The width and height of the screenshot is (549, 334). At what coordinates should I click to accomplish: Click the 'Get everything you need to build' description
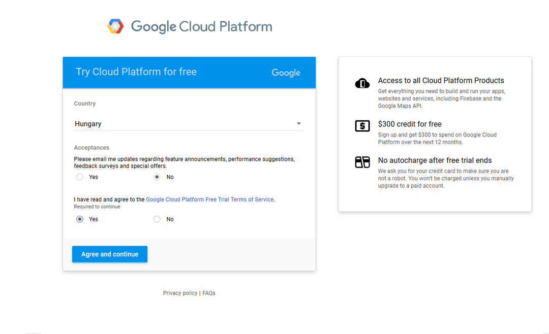coord(442,98)
